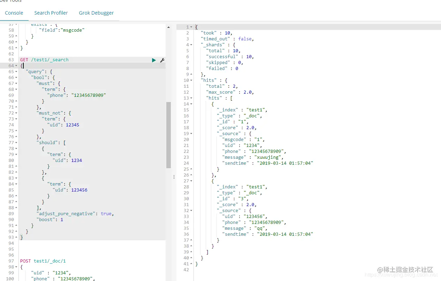Click the "successful" : 10 response line

pos(230,57)
